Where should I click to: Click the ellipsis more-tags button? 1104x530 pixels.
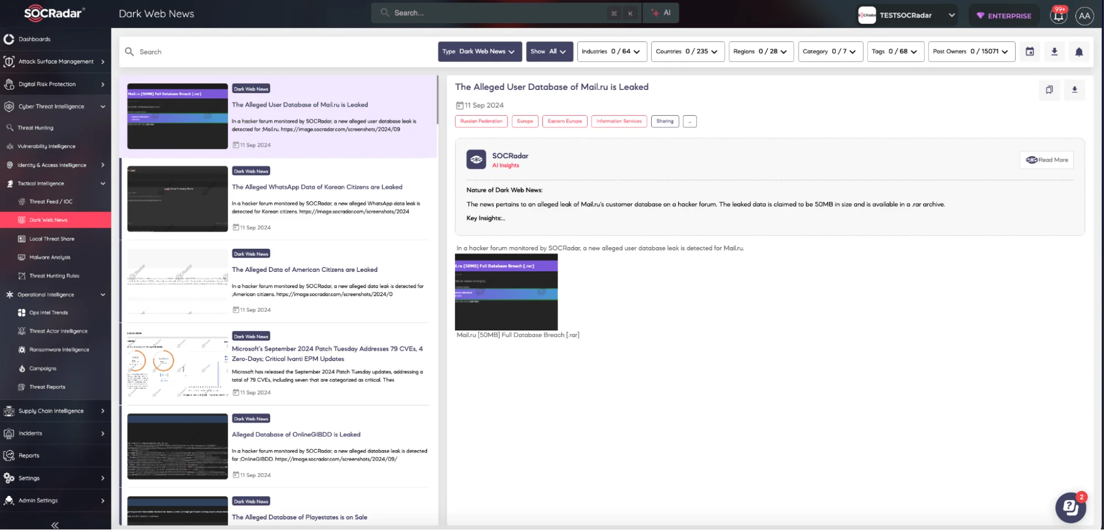(x=690, y=121)
